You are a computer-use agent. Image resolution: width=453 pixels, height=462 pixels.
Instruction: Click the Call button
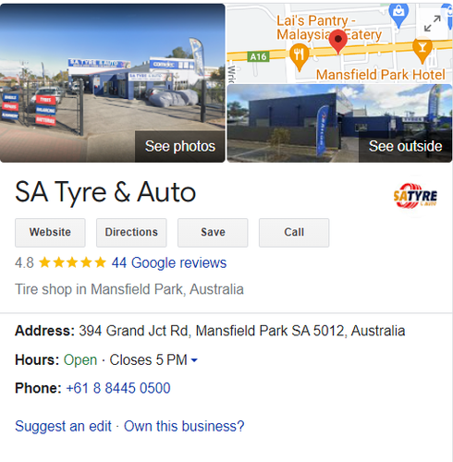pos(294,233)
